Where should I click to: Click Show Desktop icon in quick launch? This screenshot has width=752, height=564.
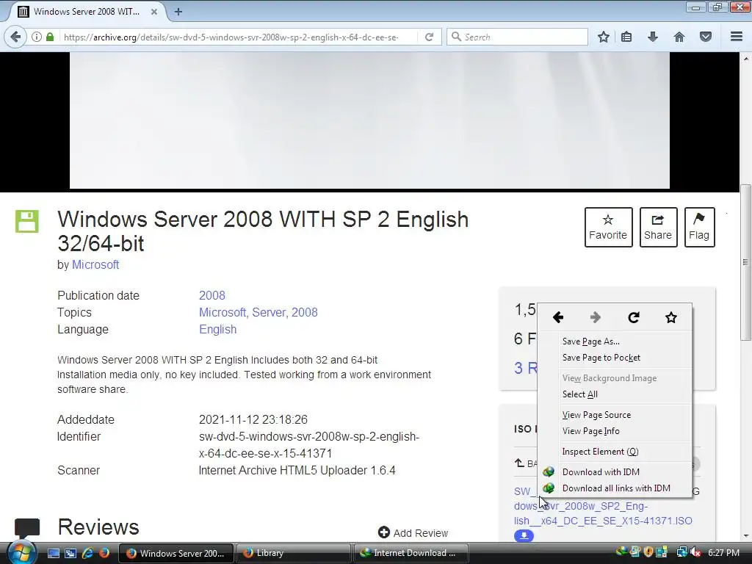coord(53,553)
